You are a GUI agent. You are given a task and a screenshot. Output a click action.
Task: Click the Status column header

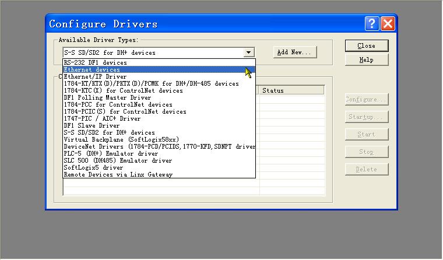coord(291,90)
